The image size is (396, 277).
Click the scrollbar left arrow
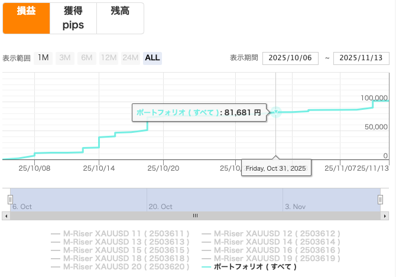tap(6, 216)
